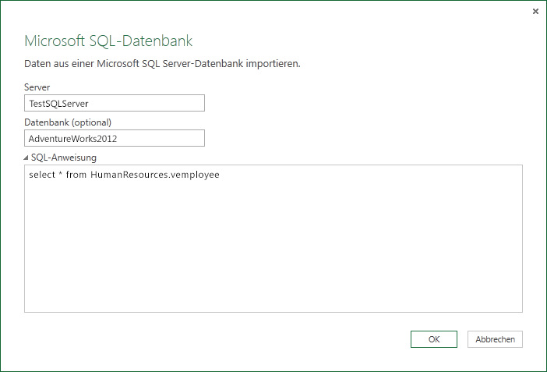Close the Microsoft SQL-Datenbank dialog
Screen dimensions: 547x372
pos(535,12)
